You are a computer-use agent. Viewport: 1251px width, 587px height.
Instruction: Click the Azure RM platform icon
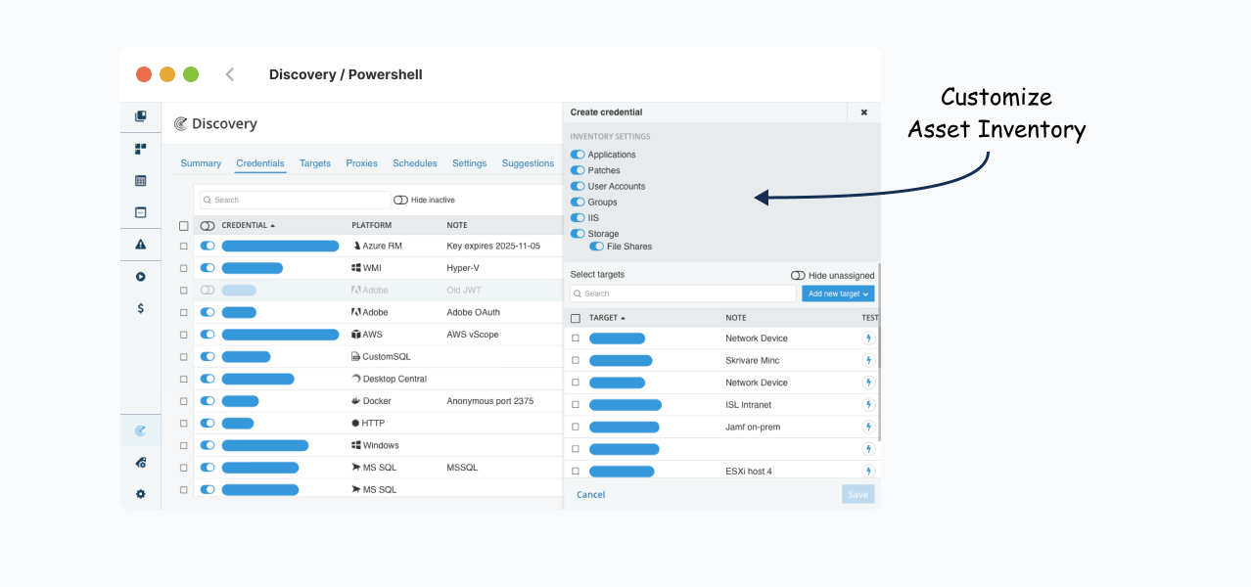click(x=356, y=246)
